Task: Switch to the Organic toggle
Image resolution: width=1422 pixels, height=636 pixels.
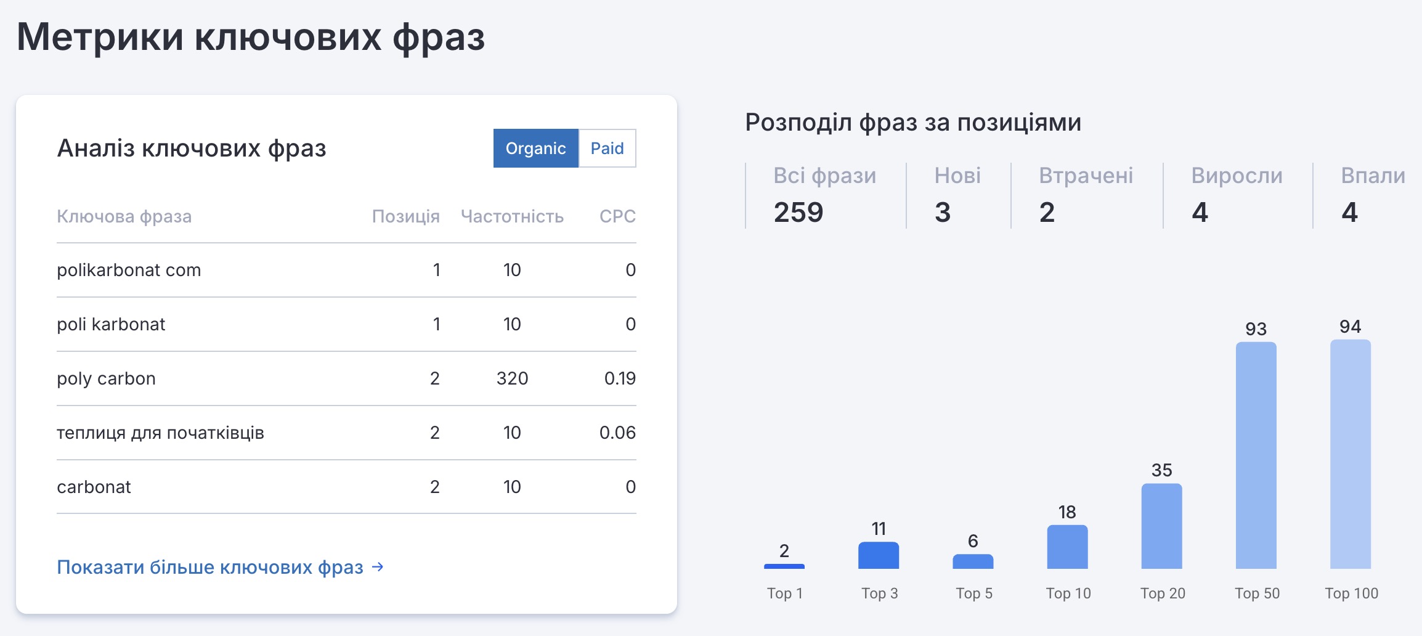Action: [x=535, y=149]
